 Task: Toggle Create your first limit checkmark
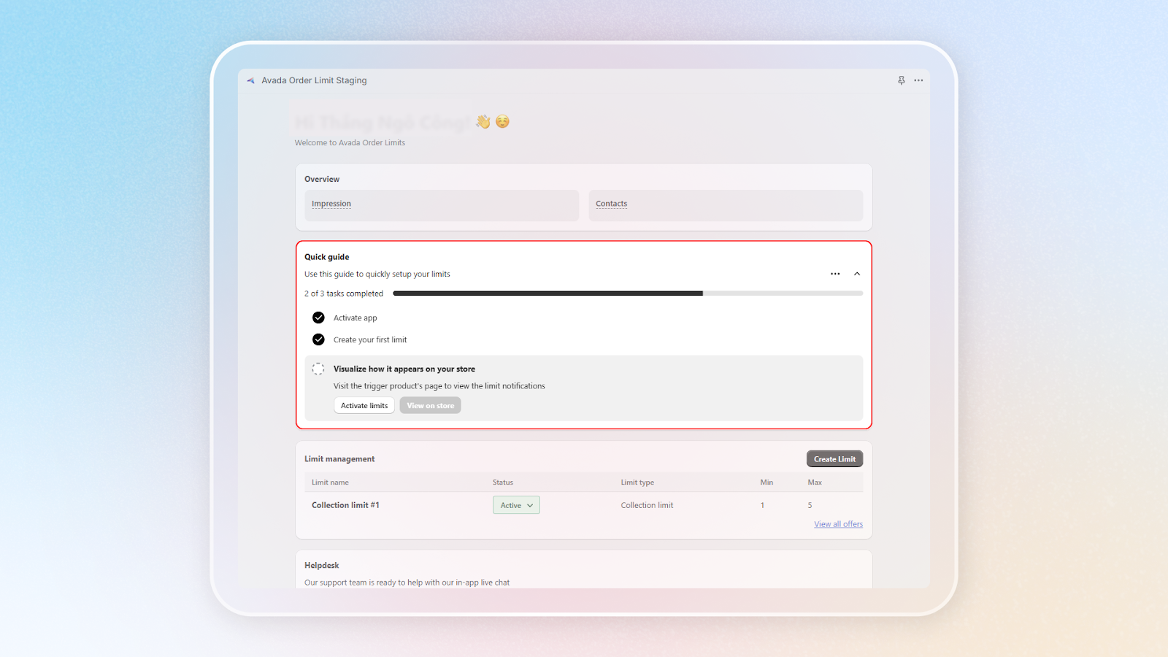click(x=318, y=339)
